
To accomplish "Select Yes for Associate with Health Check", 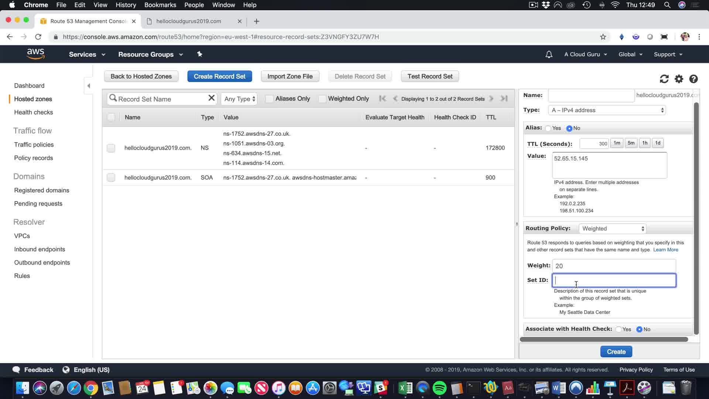I will [x=619, y=329].
